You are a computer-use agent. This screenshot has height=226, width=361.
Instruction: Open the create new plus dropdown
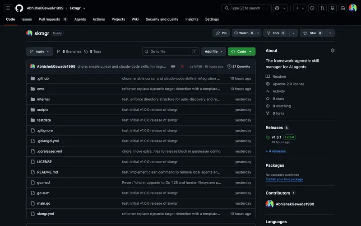point(300,8)
